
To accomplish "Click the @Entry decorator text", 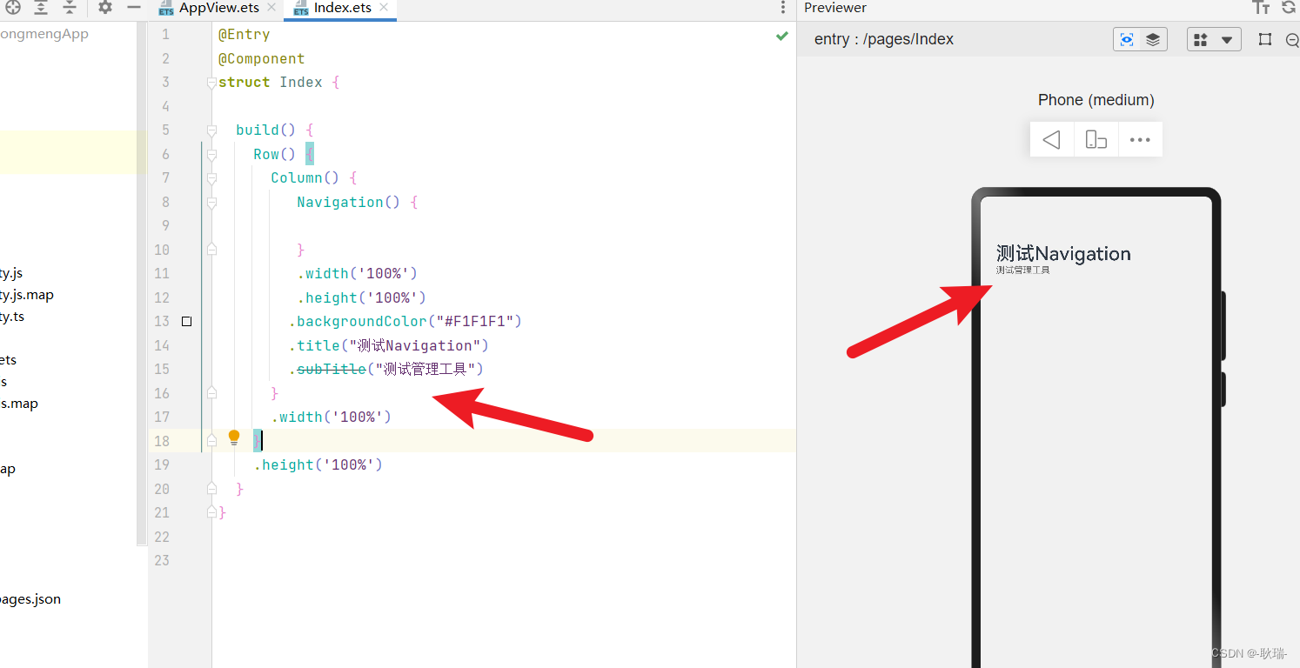I will click(245, 35).
